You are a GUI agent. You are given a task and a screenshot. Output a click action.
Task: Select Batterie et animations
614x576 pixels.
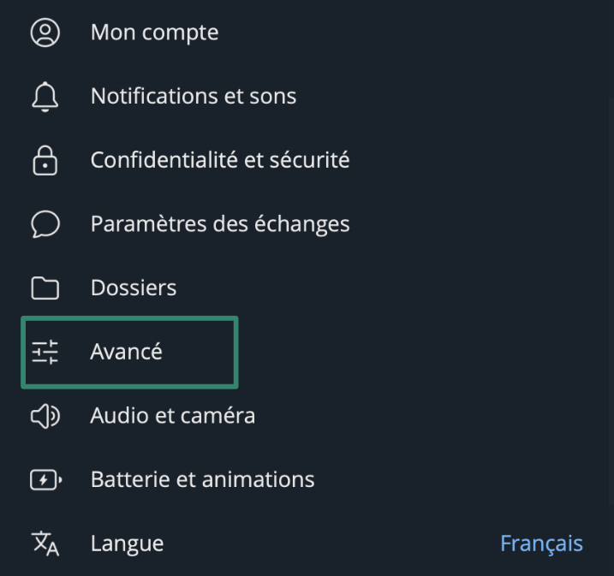point(202,479)
